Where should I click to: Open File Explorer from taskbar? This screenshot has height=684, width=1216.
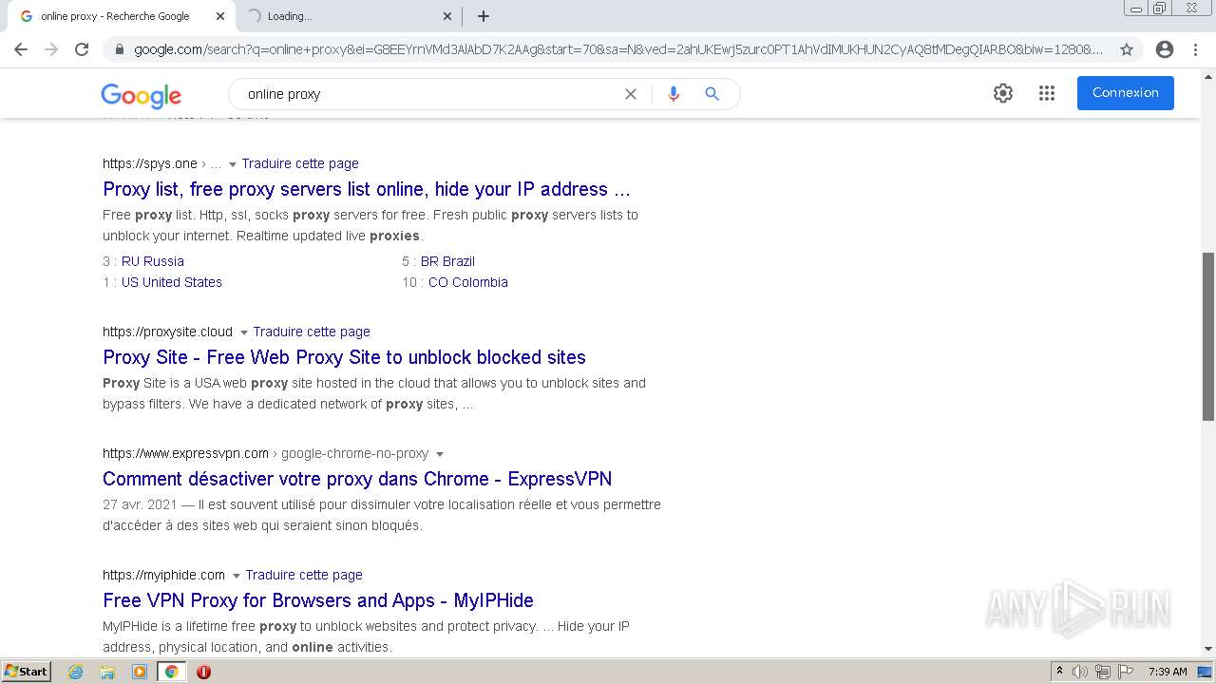point(107,672)
